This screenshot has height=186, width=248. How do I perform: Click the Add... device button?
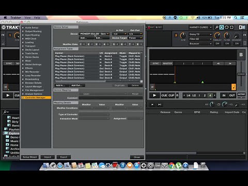(x=86, y=38)
